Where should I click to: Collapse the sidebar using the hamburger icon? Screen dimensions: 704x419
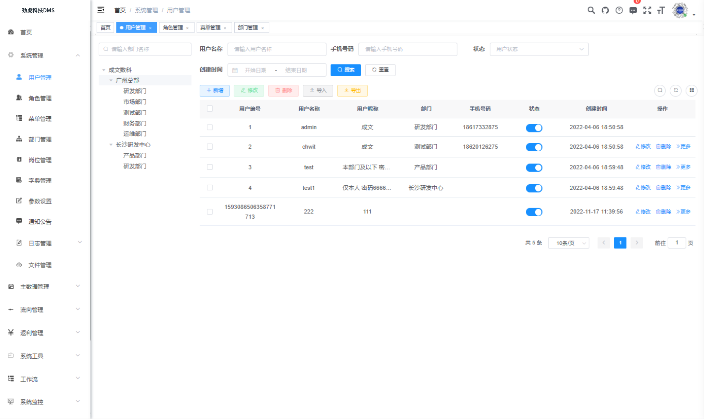[101, 10]
